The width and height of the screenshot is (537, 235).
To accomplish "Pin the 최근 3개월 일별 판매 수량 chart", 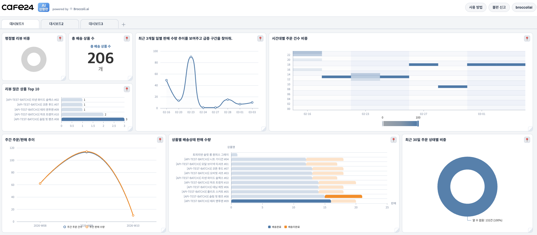I will click(260, 38).
